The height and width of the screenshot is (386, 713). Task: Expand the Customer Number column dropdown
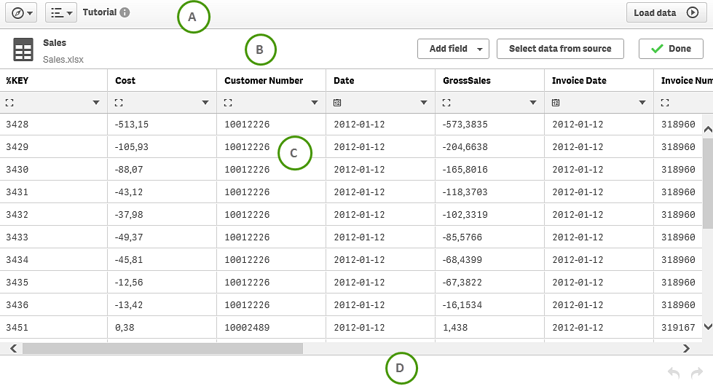pos(315,103)
